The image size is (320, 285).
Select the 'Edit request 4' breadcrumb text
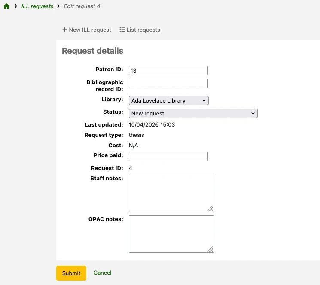(x=82, y=6)
